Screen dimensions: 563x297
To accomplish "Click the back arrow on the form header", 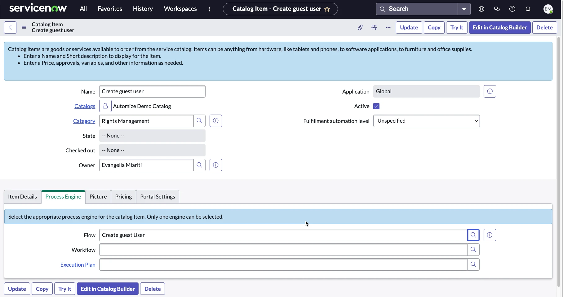I will 10,28.
